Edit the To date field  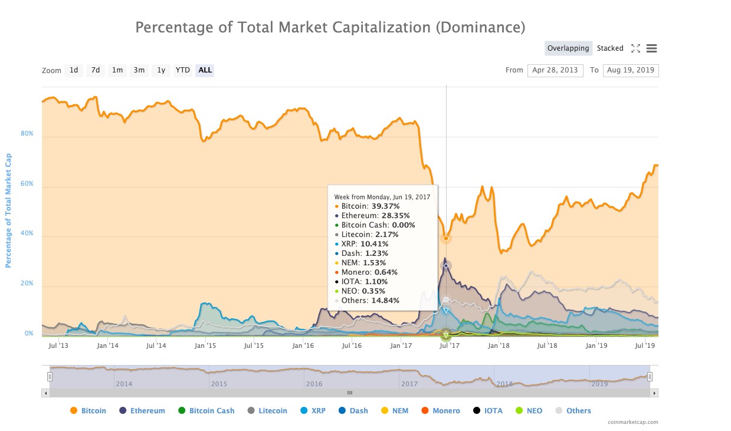631,70
